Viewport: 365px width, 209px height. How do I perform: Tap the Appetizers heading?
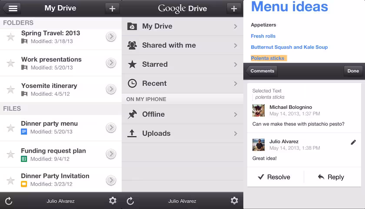click(263, 25)
